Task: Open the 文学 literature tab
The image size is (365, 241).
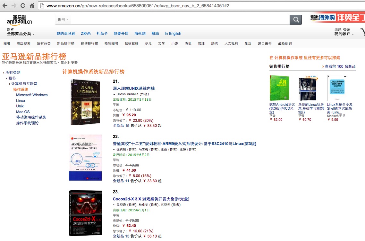Action: 161,43
